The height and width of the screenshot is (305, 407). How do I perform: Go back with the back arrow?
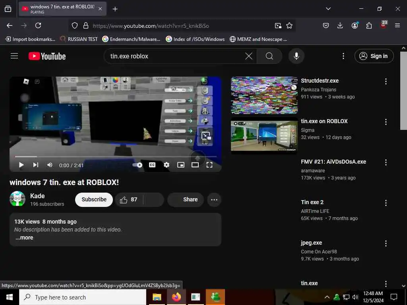pos(10,25)
